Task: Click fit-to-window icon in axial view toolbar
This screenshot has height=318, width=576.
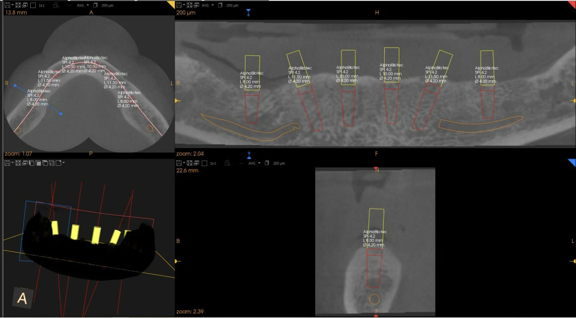Action: 18,5
